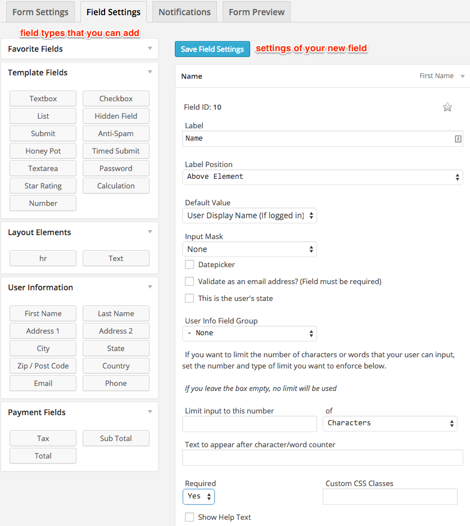The width and height of the screenshot is (470, 526).
Task: Collapse the Favorite Fields panel arrow
Action: pos(150,48)
